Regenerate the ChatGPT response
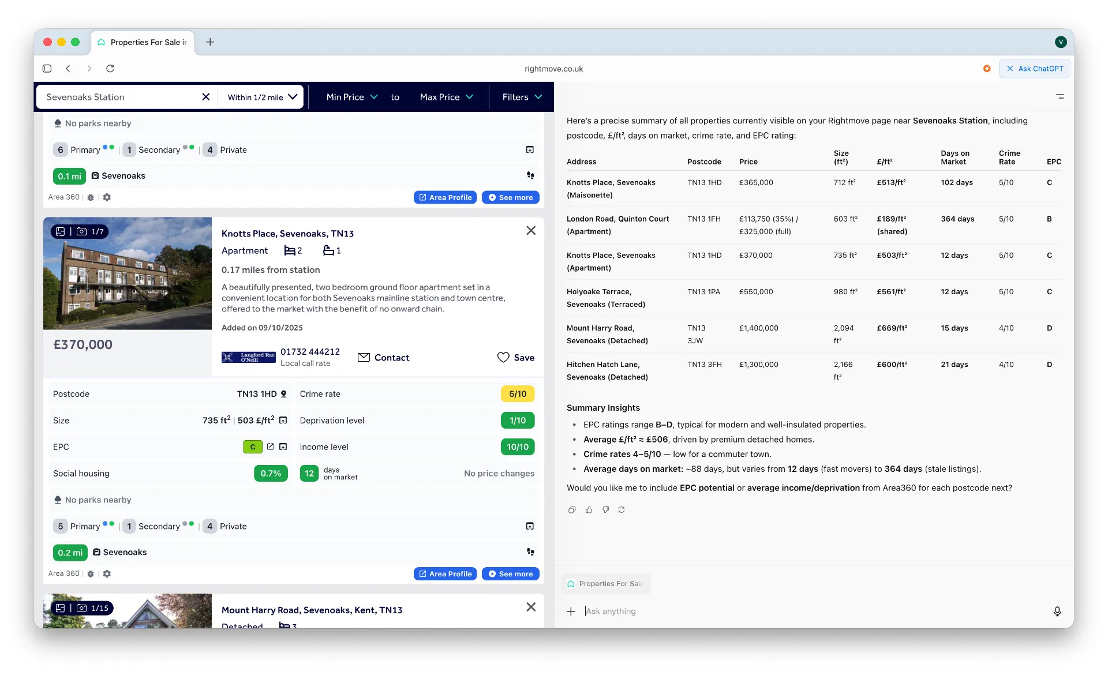The width and height of the screenshot is (1108, 679). (622, 510)
